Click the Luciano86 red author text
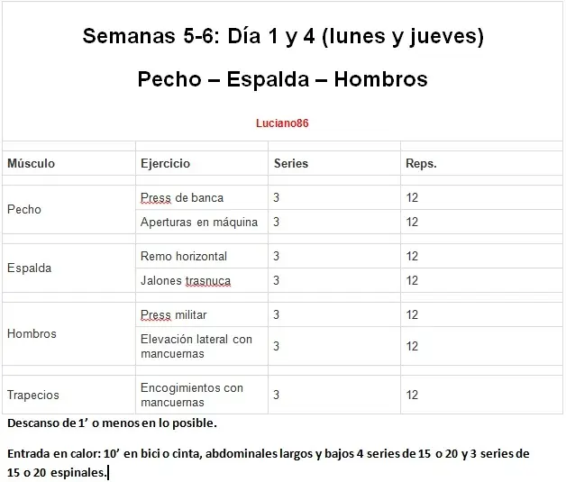 coord(282,123)
